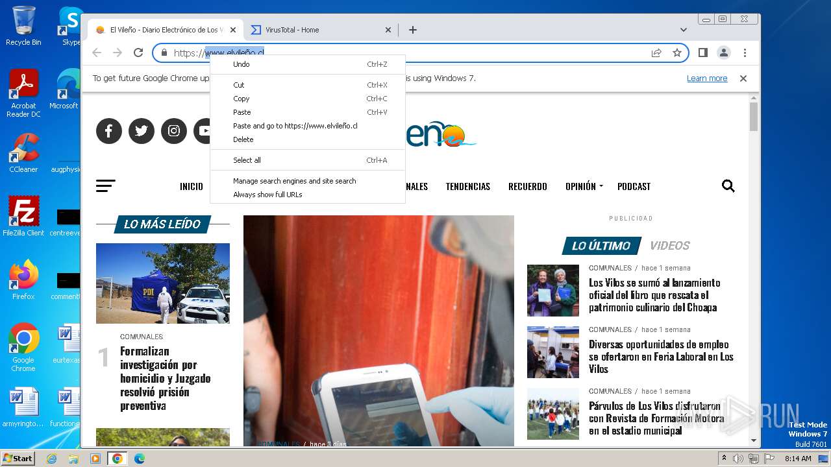Switch to LO ÚLTIMO tab

coord(601,246)
